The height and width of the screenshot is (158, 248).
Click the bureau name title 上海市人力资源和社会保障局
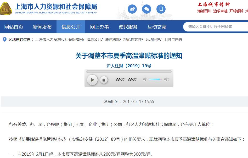point(56,7)
